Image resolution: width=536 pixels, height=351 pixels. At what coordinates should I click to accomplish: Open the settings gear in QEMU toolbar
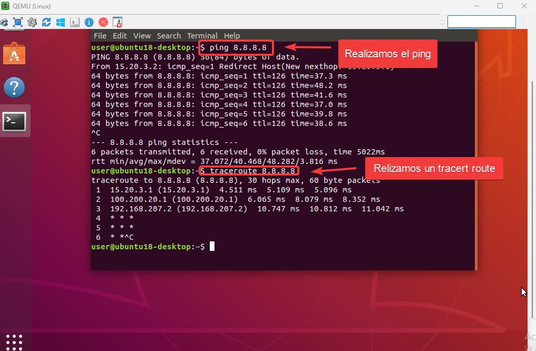tap(32, 22)
